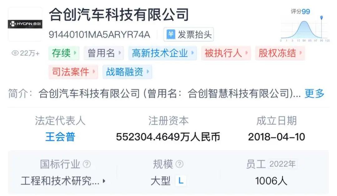Tap the question mark next to 规模
This screenshot has width=337, height=196.
click(x=179, y=164)
